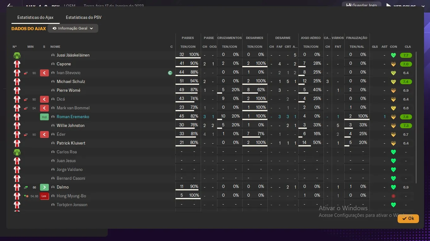Click the red substituted-off badge for Éder

point(44,134)
